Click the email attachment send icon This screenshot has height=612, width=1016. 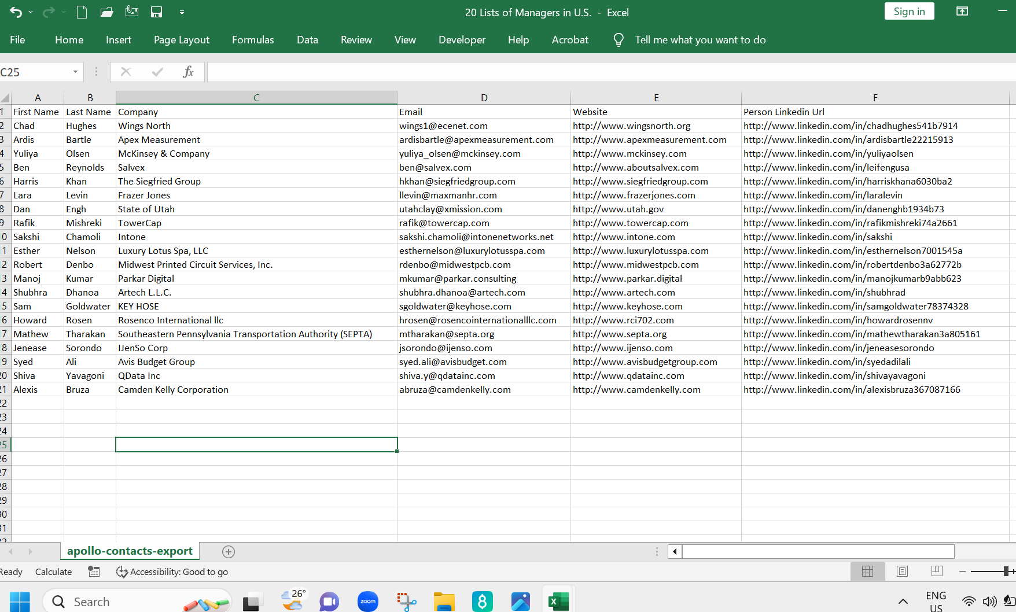coord(132,12)
